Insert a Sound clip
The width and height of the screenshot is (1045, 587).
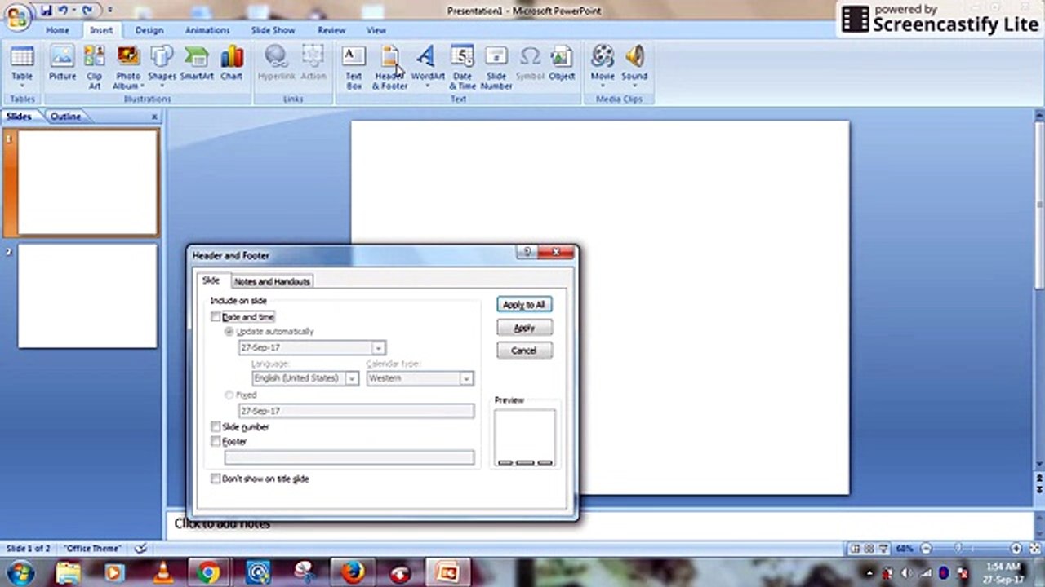click(634, 68)
